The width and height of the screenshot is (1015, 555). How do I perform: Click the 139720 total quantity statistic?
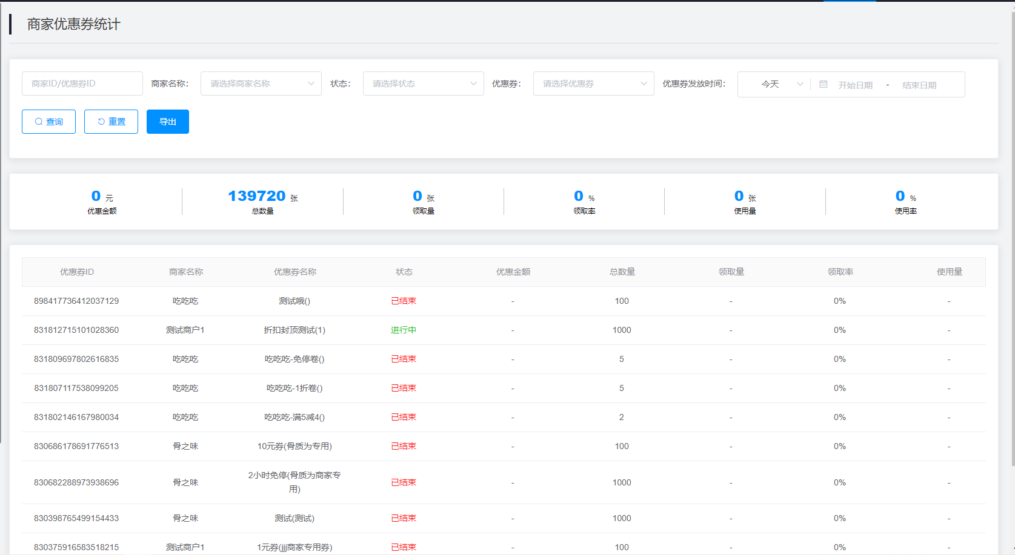tap(257, 196)
